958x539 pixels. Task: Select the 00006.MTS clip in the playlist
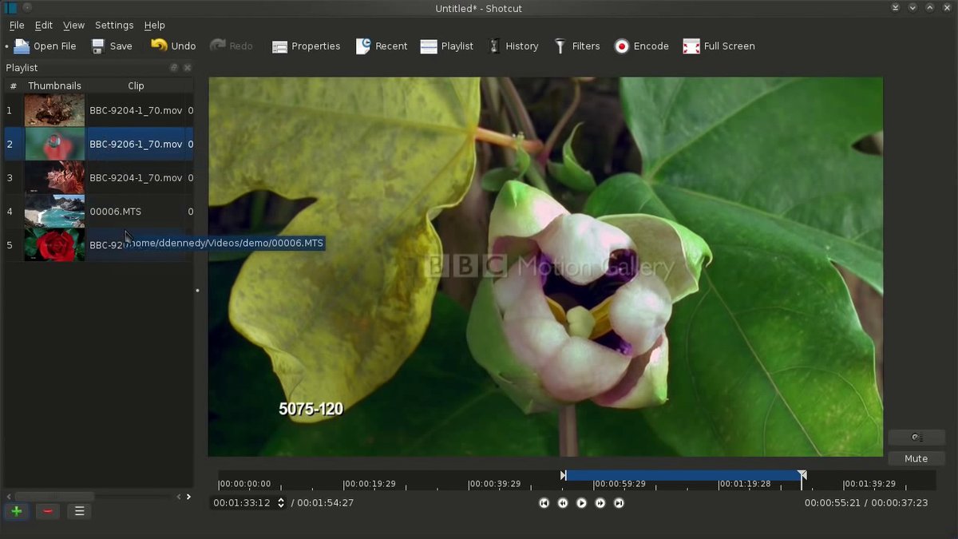(116, 211)
